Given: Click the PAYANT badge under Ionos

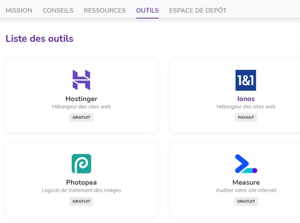Looking at the screenshot, I should tap(246, 117).
